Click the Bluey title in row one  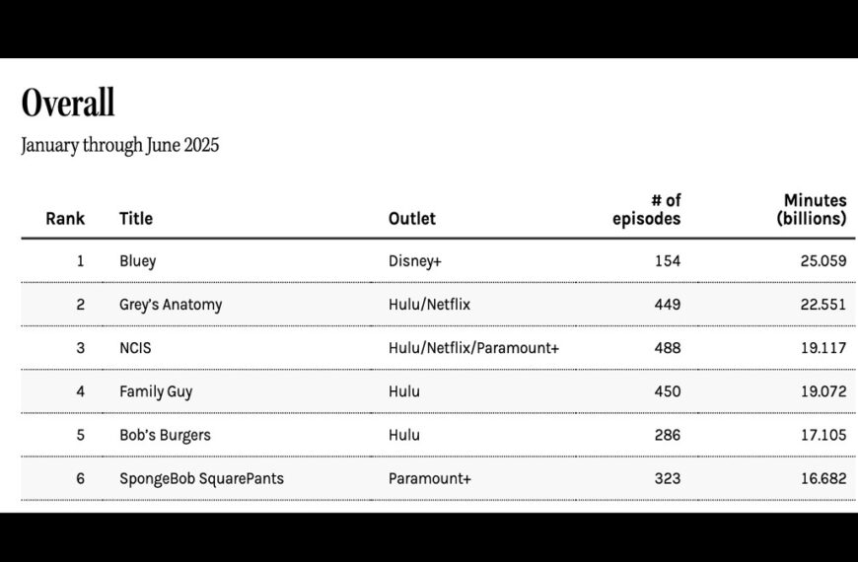(138, 261)
